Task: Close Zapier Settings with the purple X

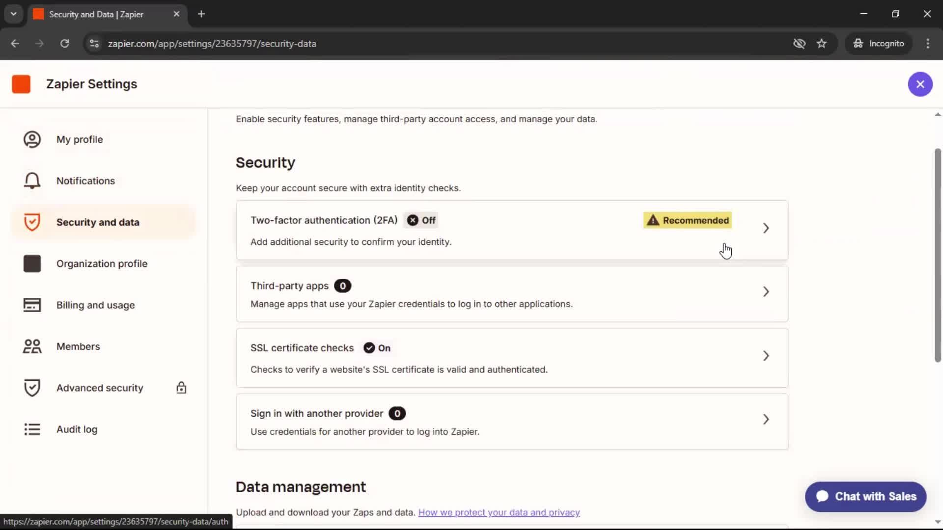Action: pos(920,84)
